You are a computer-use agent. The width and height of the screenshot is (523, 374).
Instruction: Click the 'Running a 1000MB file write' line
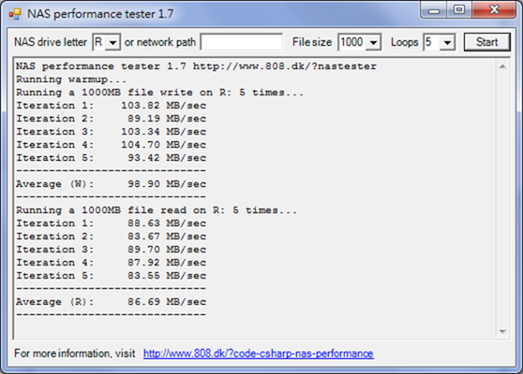coord(160,93)
